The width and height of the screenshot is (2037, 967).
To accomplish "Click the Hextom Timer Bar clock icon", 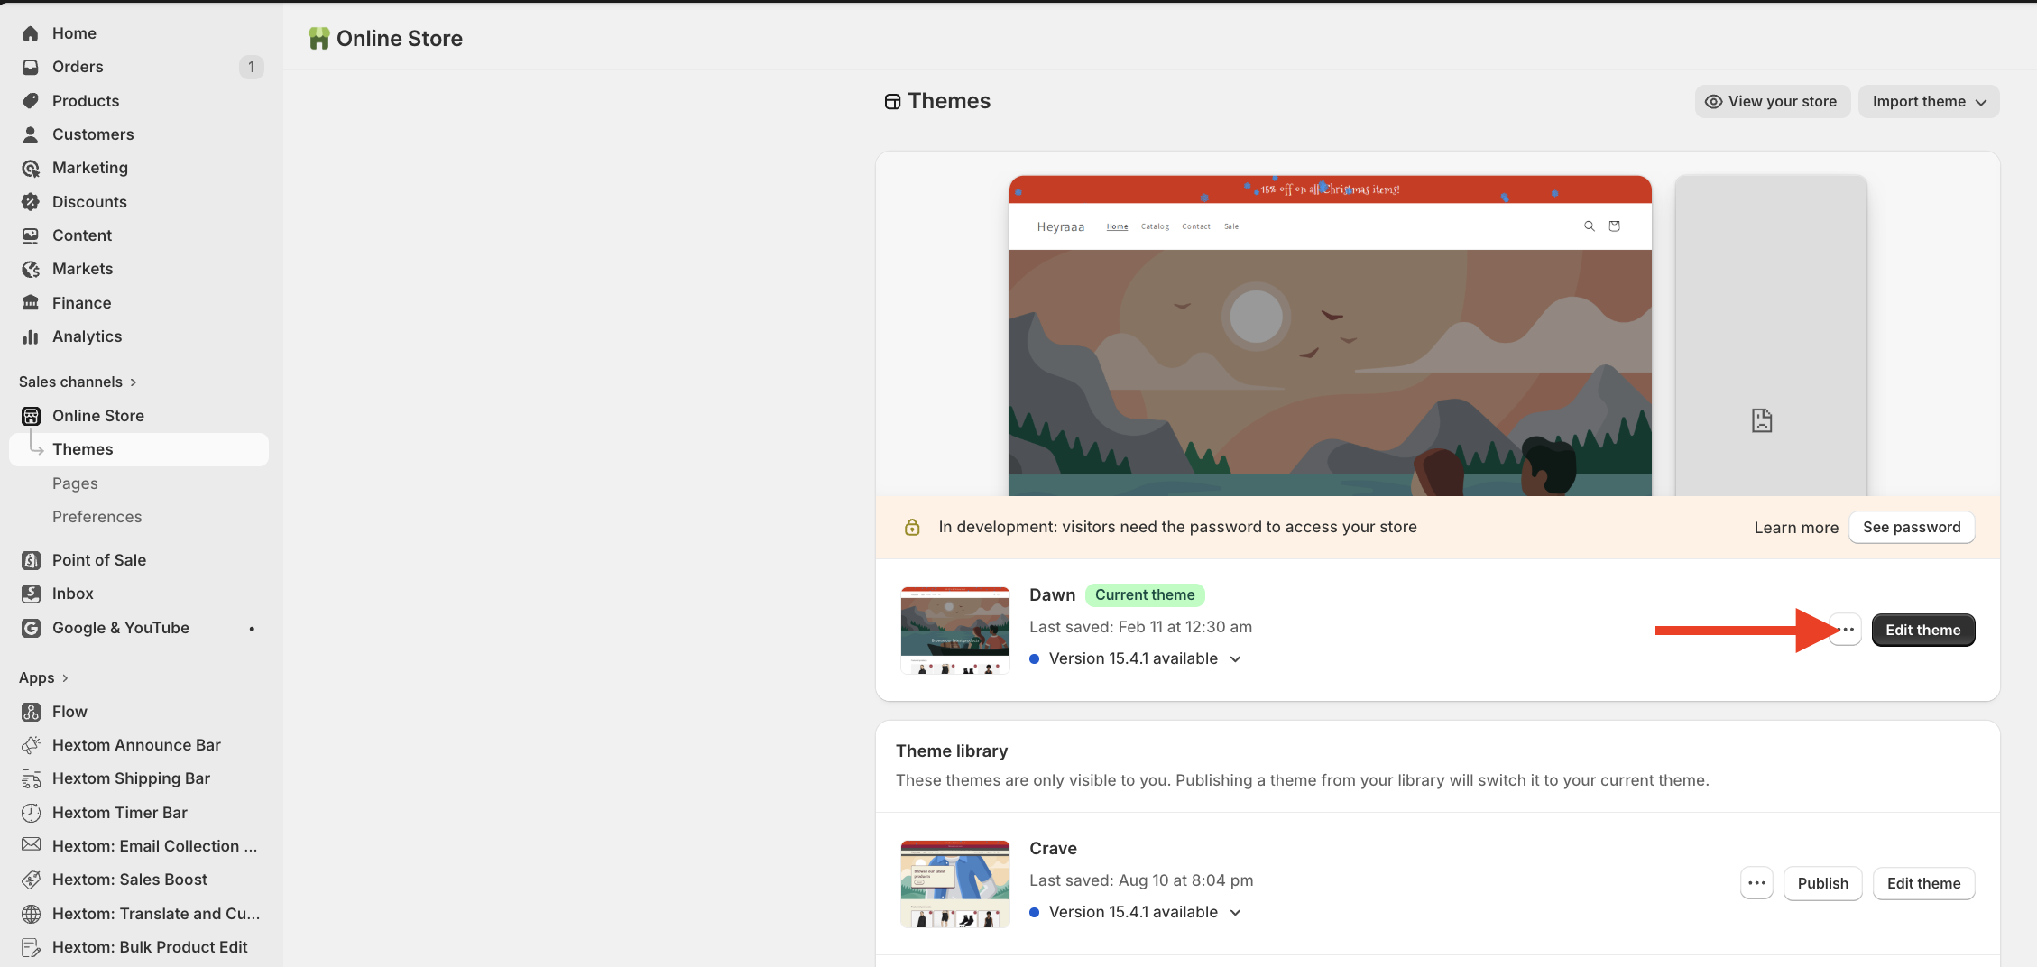I will pyautogui.click(x=31, y=813).
